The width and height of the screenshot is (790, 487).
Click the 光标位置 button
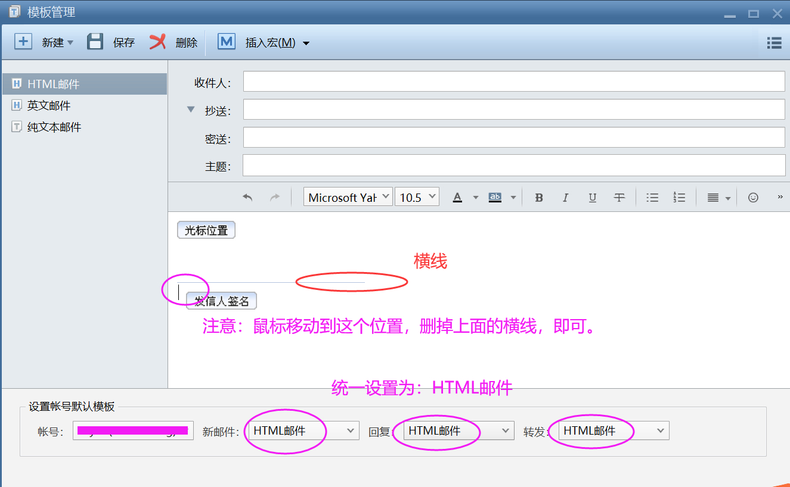[206, 229]
